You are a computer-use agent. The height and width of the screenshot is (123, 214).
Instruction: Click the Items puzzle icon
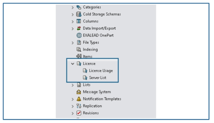click(79, 56)
